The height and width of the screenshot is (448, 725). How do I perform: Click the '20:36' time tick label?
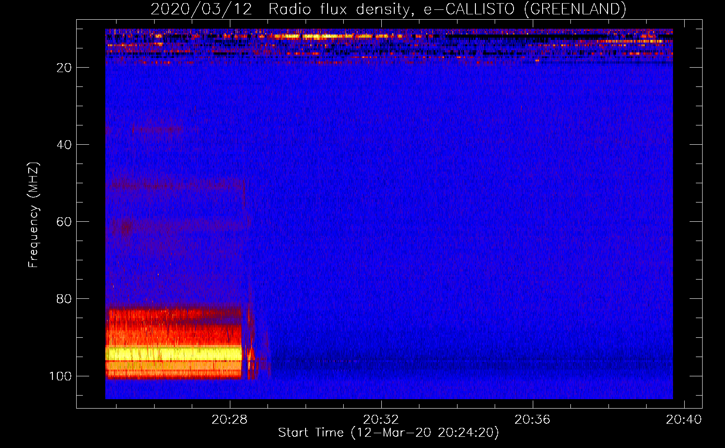pyautogui.click(x=532, y=420)
